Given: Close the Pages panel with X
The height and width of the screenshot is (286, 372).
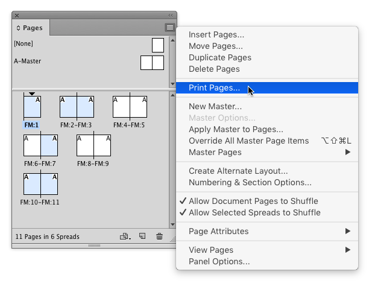Looking at the screenshot, I should tap(17, 16).
